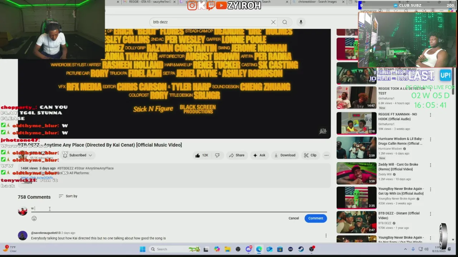Open Microsoft Edge from the taskbar
458x257 pixels.
click(259, 249)
